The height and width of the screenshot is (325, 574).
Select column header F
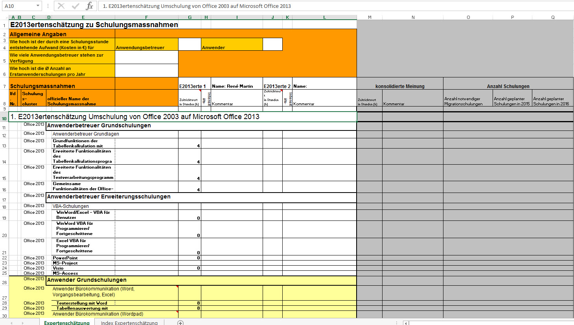(x=146, y=17)
